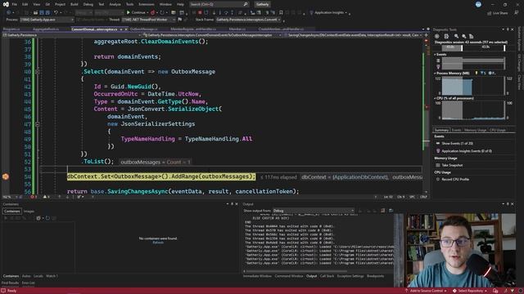Collapse the code region at line 47
524x294 pixels.
point(38,124)
